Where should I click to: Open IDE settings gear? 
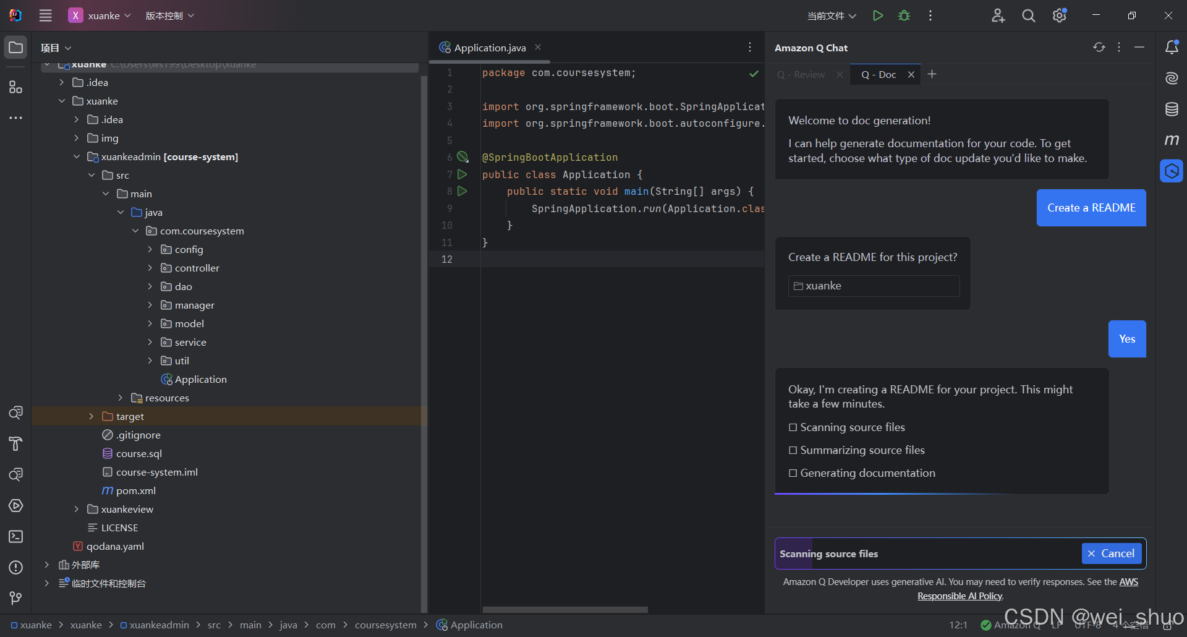1060,15
